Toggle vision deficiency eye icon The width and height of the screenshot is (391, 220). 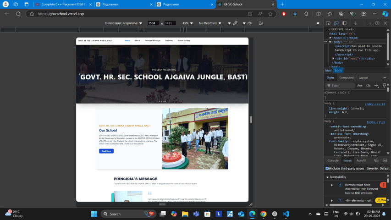(250, 23)
